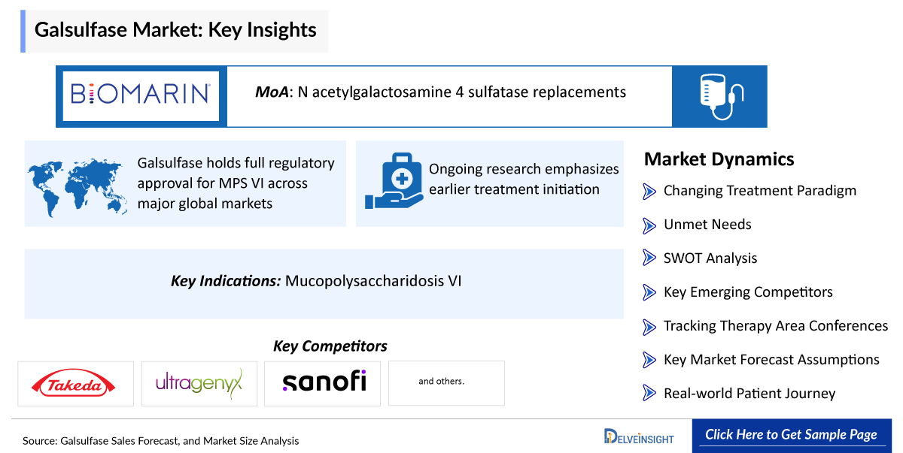The image size is (903, 453).
Task: Open Tracking Therapy Area Conferences item
Action: click(x=775, y=326)
